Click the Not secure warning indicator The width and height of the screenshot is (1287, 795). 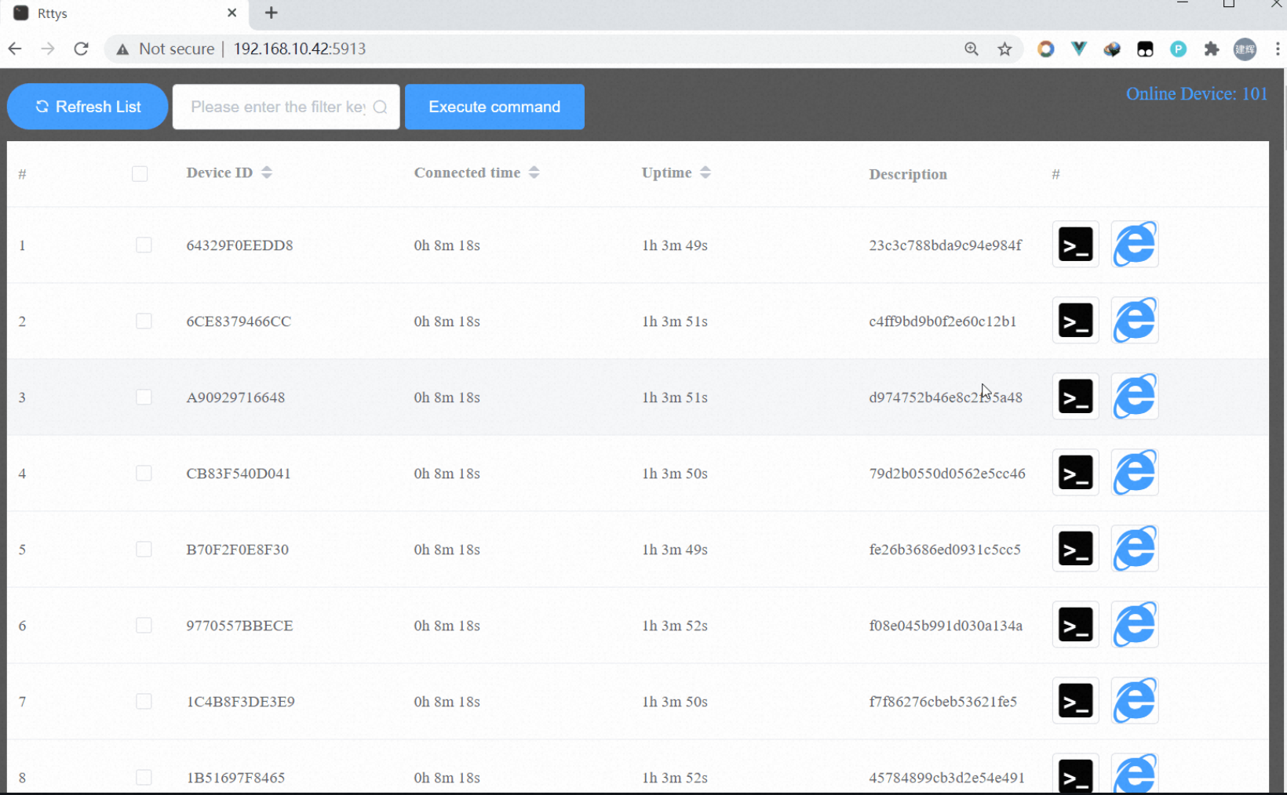166,49
